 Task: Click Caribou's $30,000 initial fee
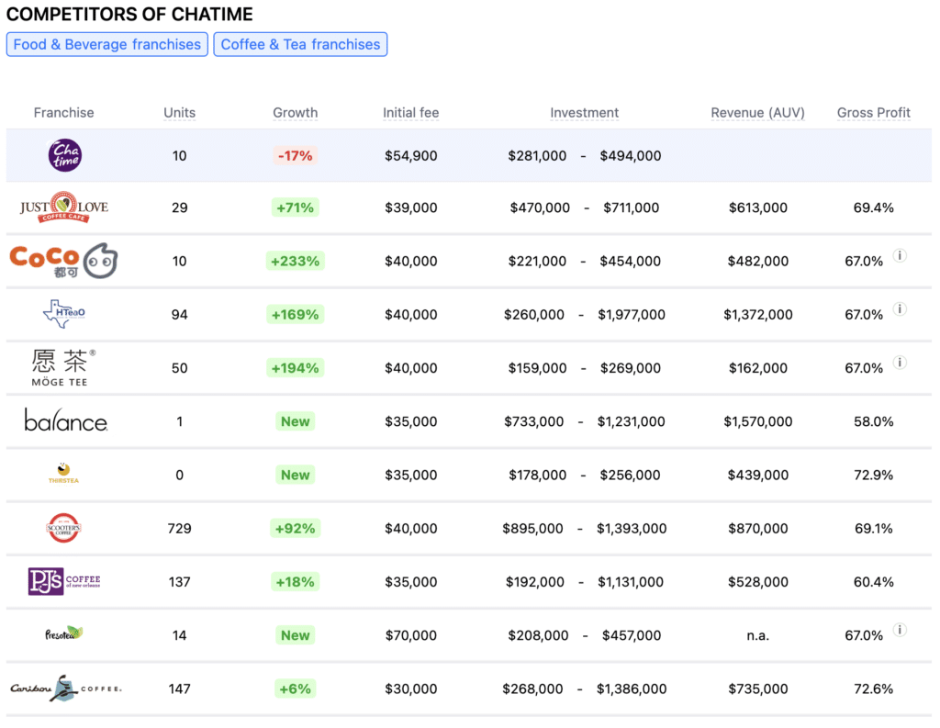(x=410, y=689)
